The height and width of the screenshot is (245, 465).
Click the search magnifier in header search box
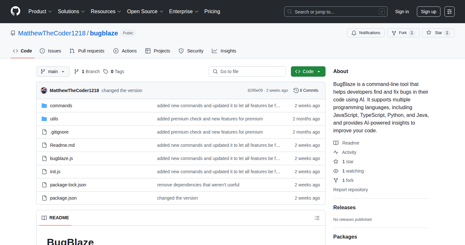pos(290,12)
